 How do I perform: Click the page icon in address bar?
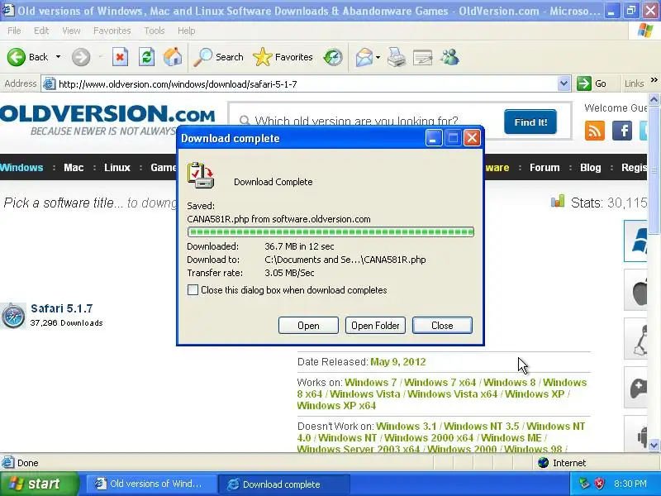pyautogui.click(x=50, y=84)
